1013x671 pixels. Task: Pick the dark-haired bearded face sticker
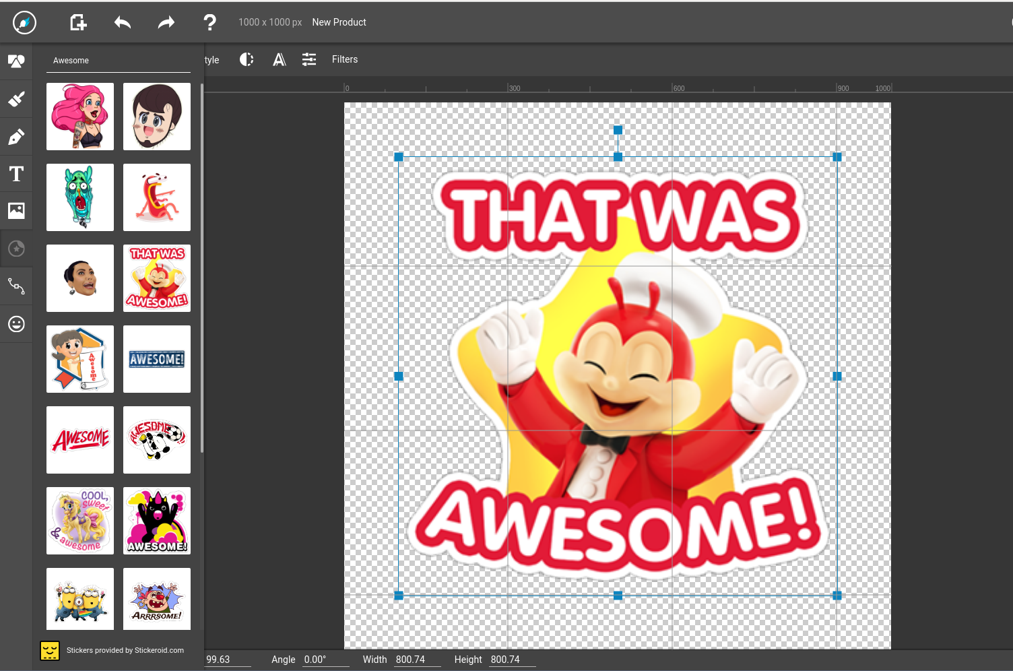pos(157,117)
